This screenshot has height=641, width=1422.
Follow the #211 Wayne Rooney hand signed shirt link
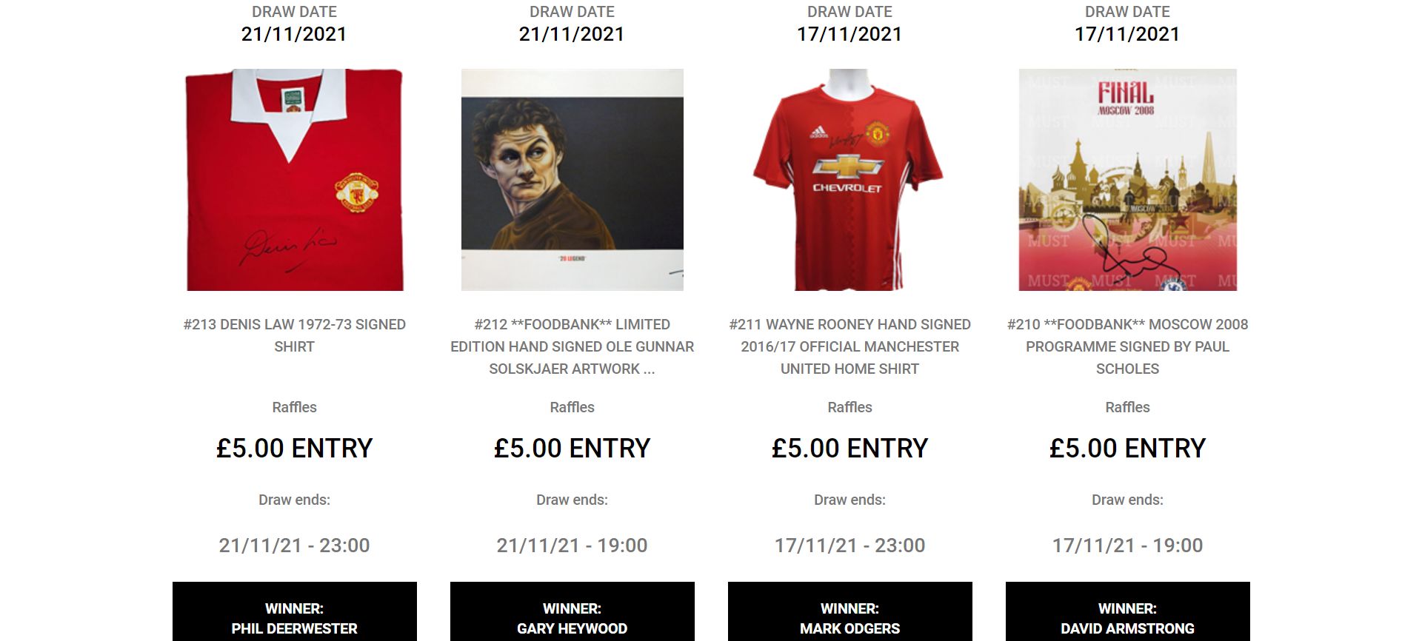tap(849, 346)
